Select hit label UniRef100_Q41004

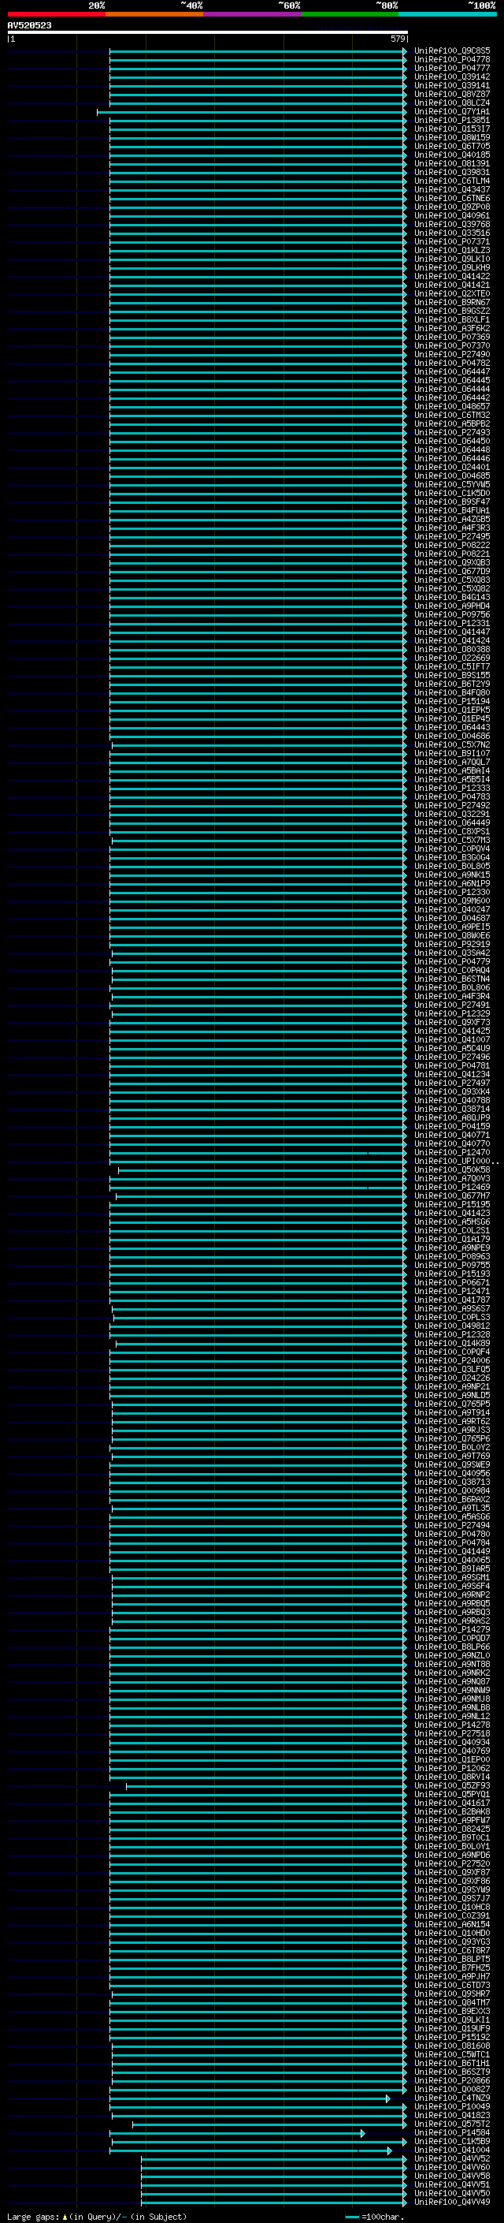pyautogui.click(x=451, y=2150)
